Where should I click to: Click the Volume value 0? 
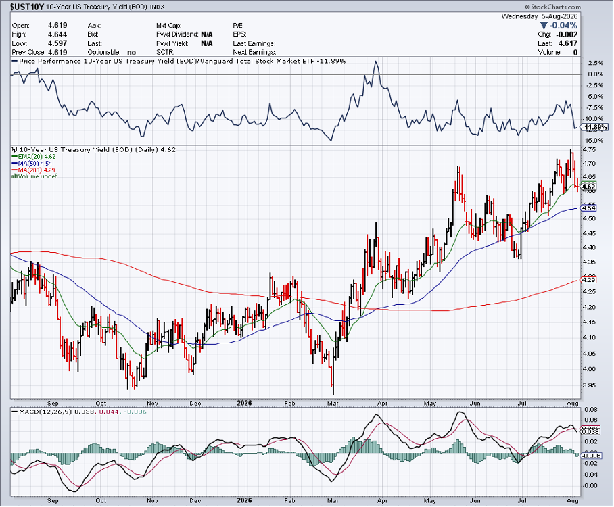575,53
